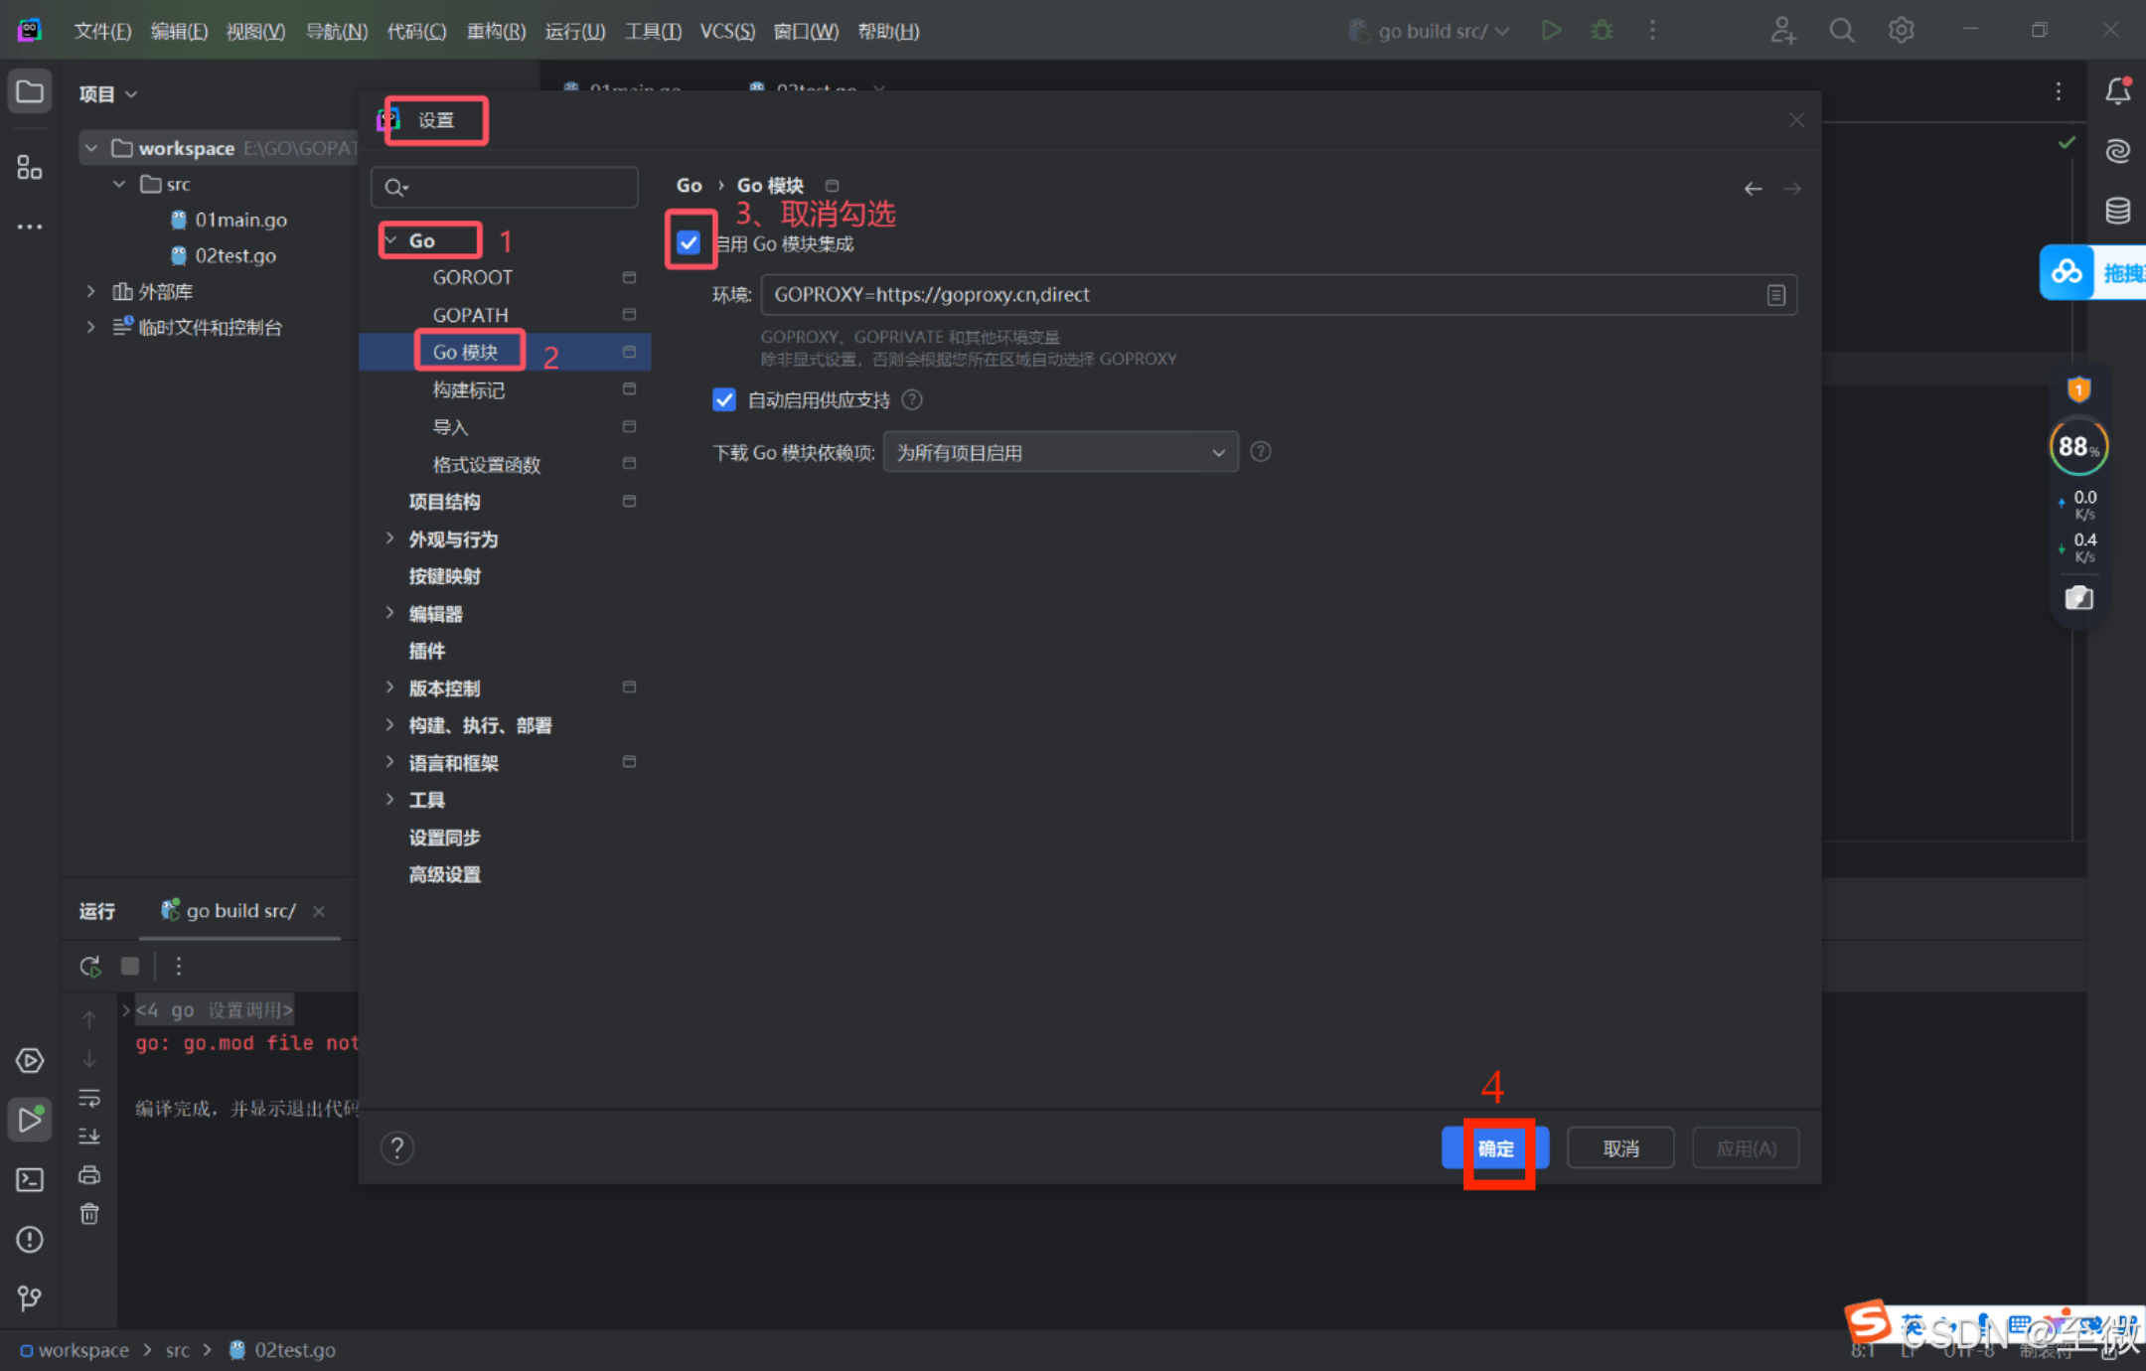Viewport: 2146px width, 1371px height.
Task: Click the debug bug icon
Action: (x=1602, y=31)
